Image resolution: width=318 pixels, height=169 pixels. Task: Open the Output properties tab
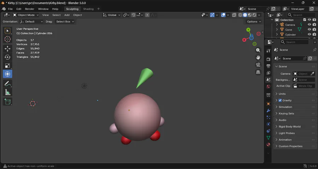(268, 66)
